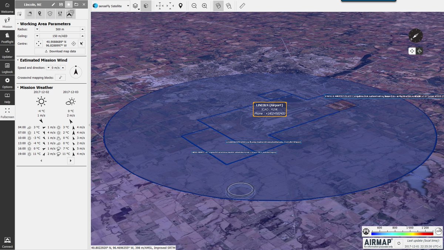Click the Connect icon at the sidebar bottom

(7, 243)
